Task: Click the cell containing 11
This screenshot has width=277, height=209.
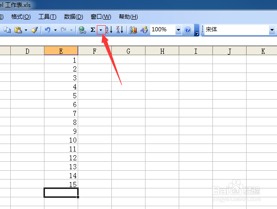Action: [x=61, y=149]
